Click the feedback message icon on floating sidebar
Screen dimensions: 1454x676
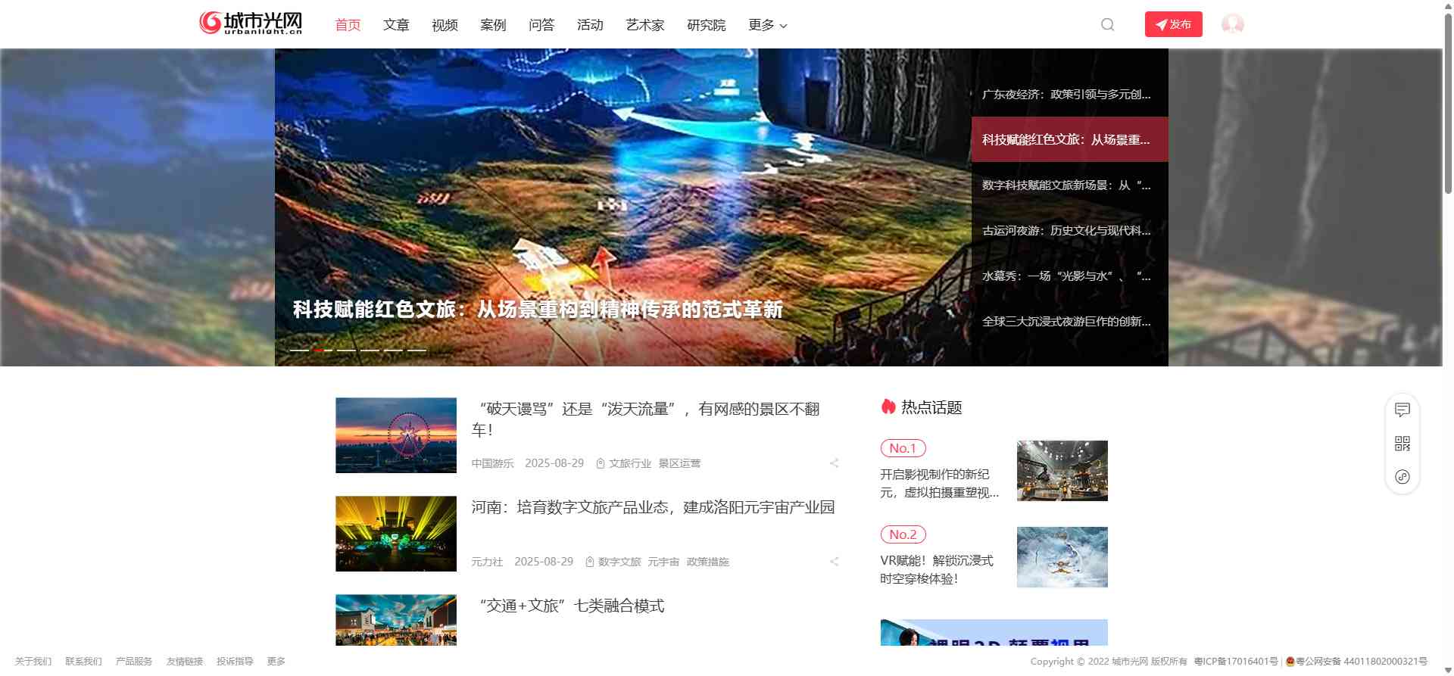1402,410
